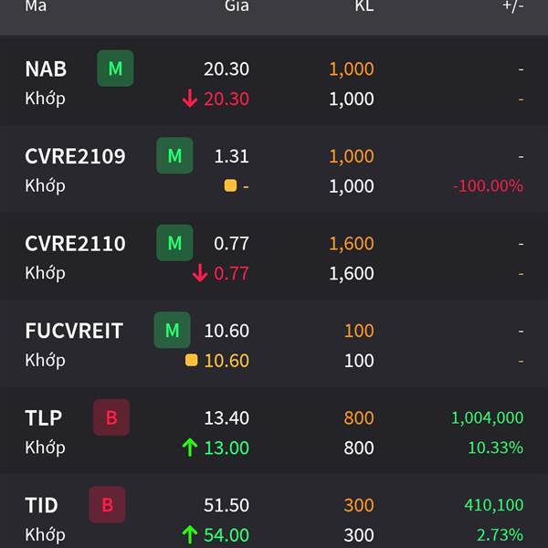Tap the M badge next to CVRE2109
The image size is (548, 548).
tap(174, 155)
